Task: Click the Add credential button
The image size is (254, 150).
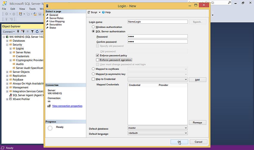Action: [198, 80]
